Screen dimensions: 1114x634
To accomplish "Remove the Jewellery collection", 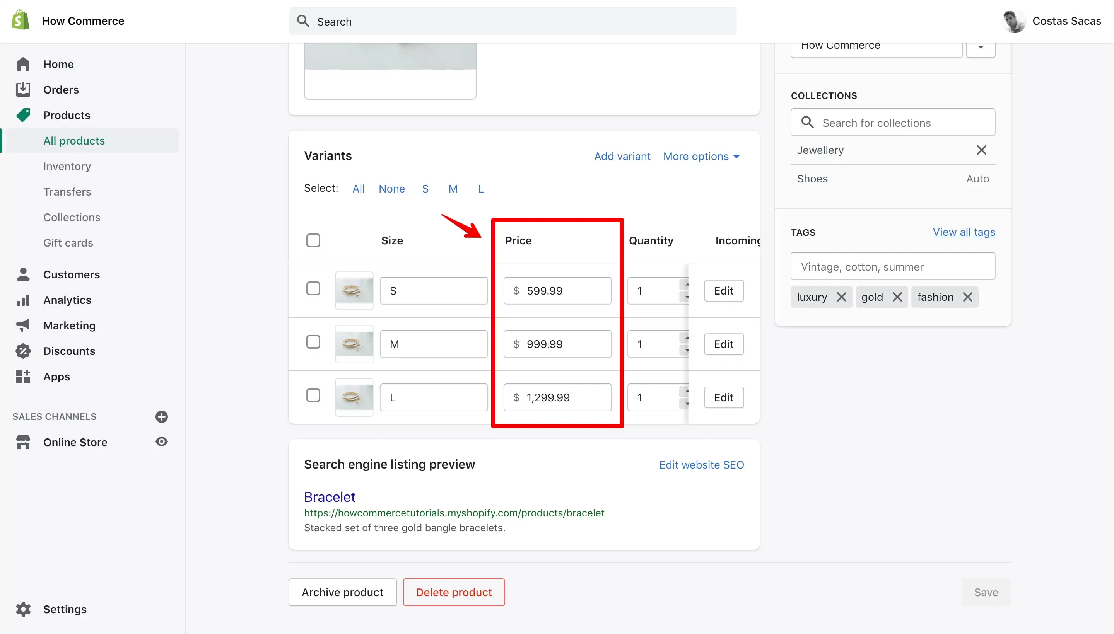I will tap(982, 150).
